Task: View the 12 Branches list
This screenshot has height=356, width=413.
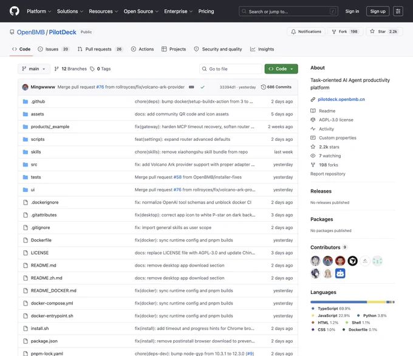Action: coord(70,69)
